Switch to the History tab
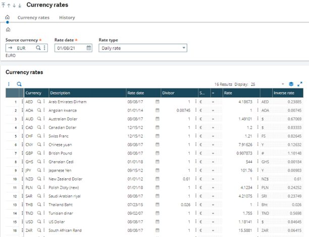 pyautogui.click(x=67, y=18)
